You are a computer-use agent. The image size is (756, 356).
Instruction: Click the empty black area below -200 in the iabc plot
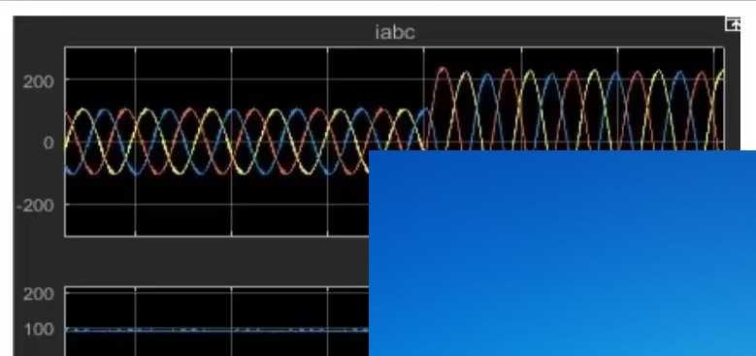coord(217,220)
